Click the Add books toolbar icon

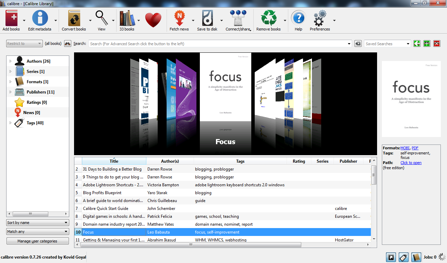tap(11, 18)
